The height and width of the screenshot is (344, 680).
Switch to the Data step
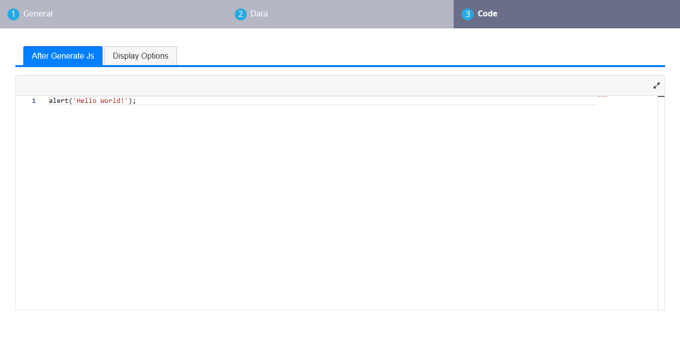(x=259, y=14)
